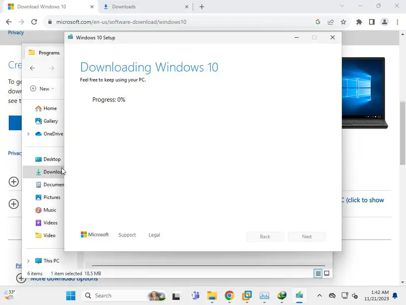
Task: Open Microsoft Teams from taskbar
Action: coord(195,295)
